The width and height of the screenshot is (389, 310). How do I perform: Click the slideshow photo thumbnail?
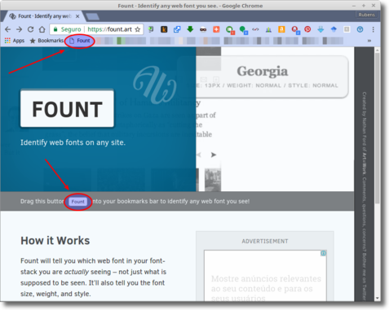213,180
